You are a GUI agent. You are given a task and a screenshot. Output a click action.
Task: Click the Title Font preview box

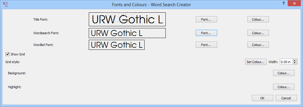coord(127,19)
